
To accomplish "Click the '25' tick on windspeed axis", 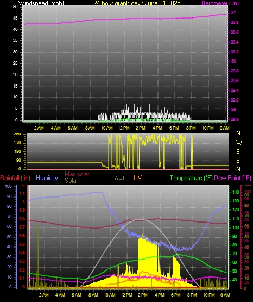I will click(x=15, y=63).
